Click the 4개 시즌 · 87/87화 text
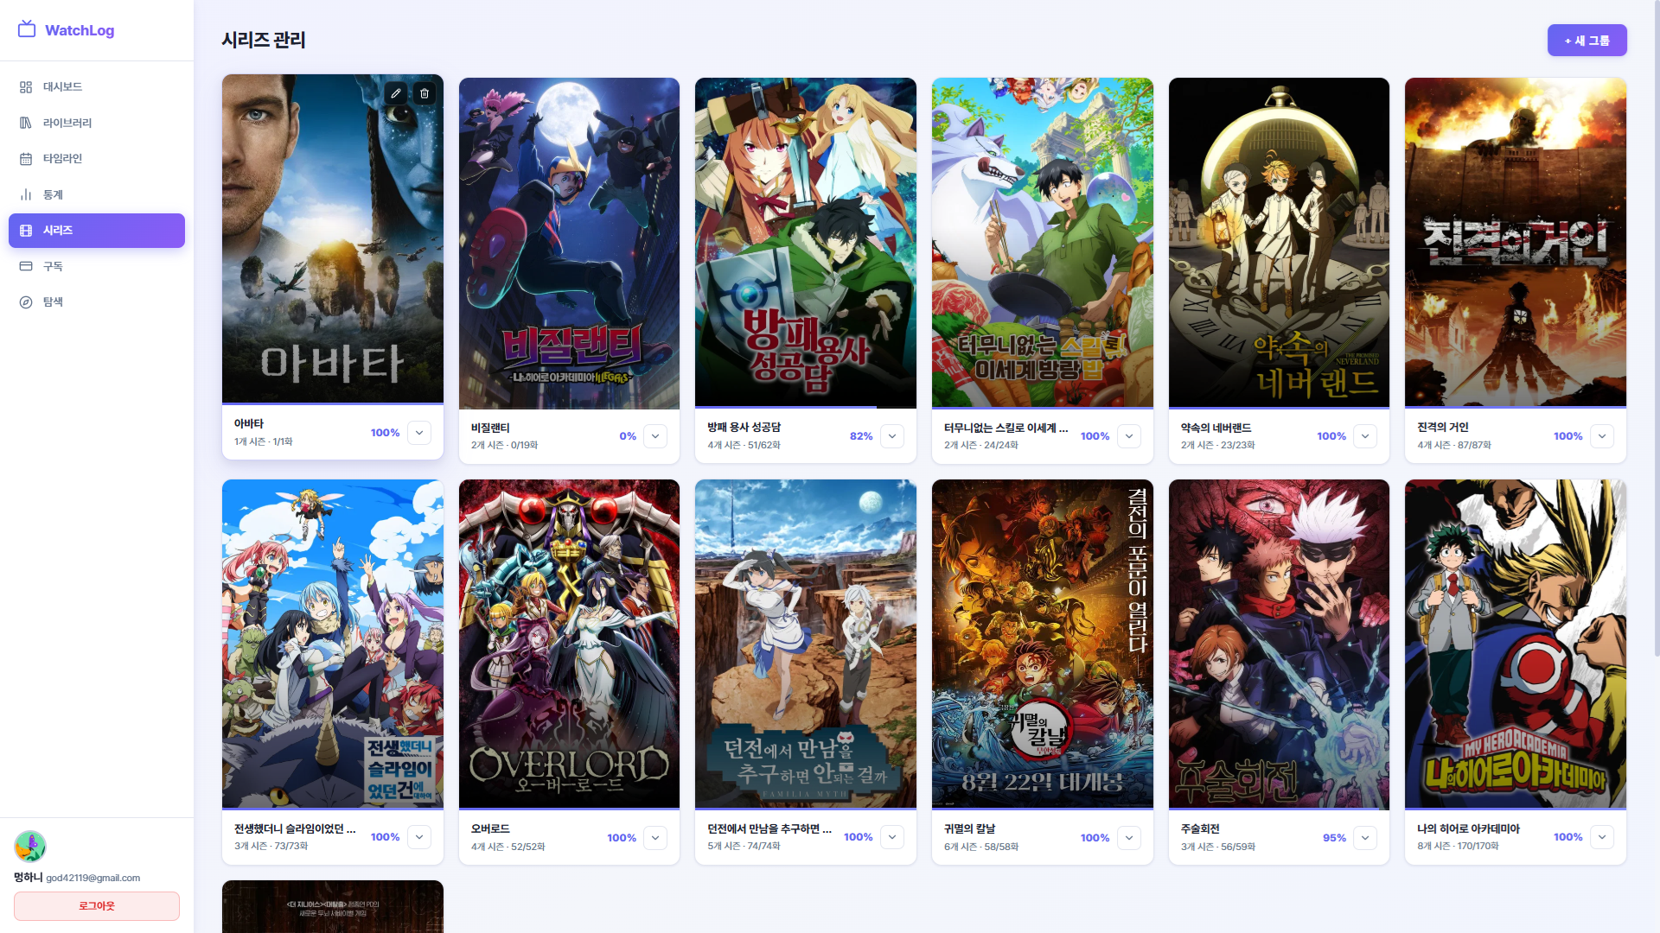This screenshot has width=1660, height=933. pyautogui.click(x=1454, y=445)
